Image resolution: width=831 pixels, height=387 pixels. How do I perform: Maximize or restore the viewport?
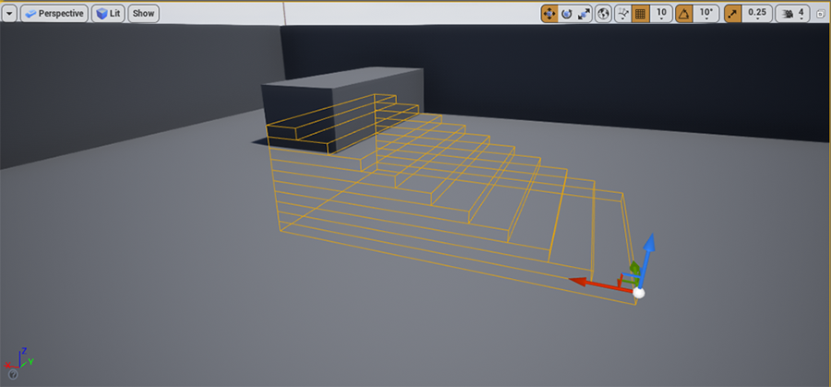[x=821, y=14]
